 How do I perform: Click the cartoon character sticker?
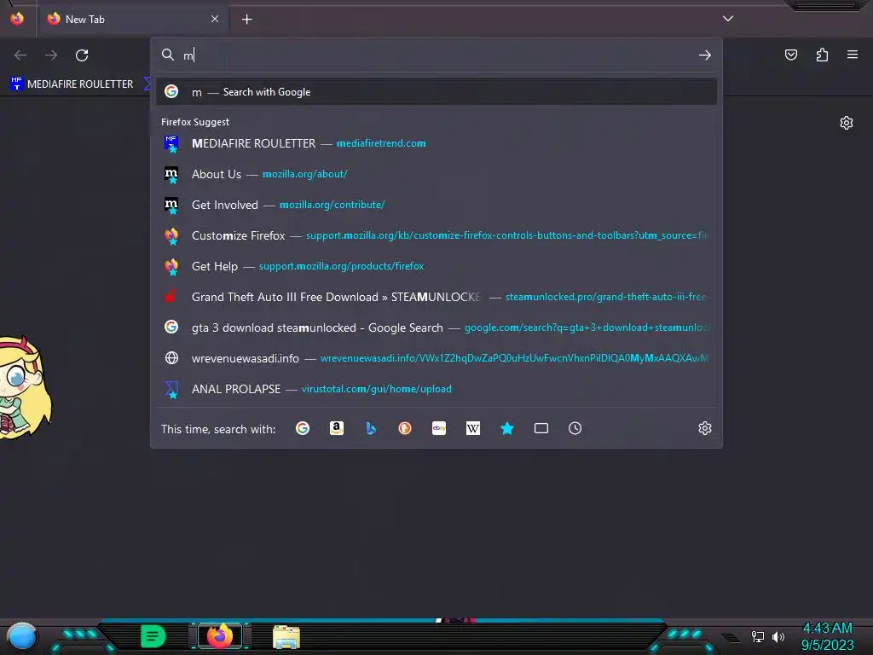tap(25, 388)
